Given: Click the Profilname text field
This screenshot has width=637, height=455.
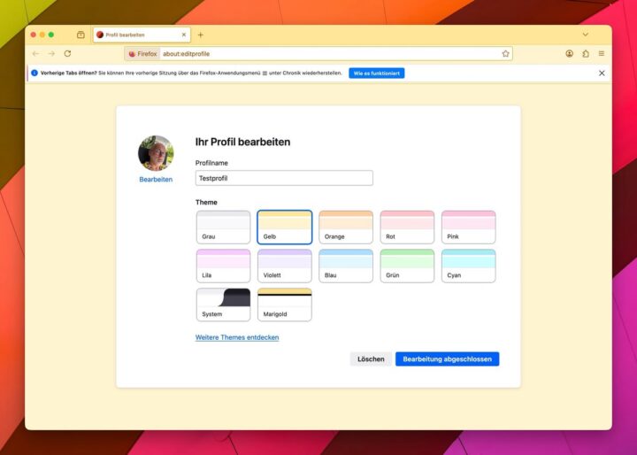Looking at the screenshot, I should 284,178.
